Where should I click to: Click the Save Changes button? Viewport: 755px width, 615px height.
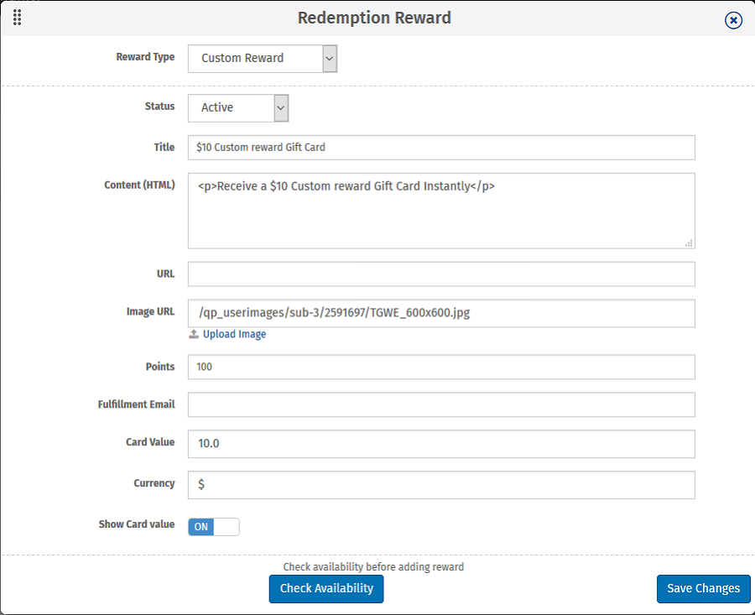pyautogui.click(x=703, y=588)
